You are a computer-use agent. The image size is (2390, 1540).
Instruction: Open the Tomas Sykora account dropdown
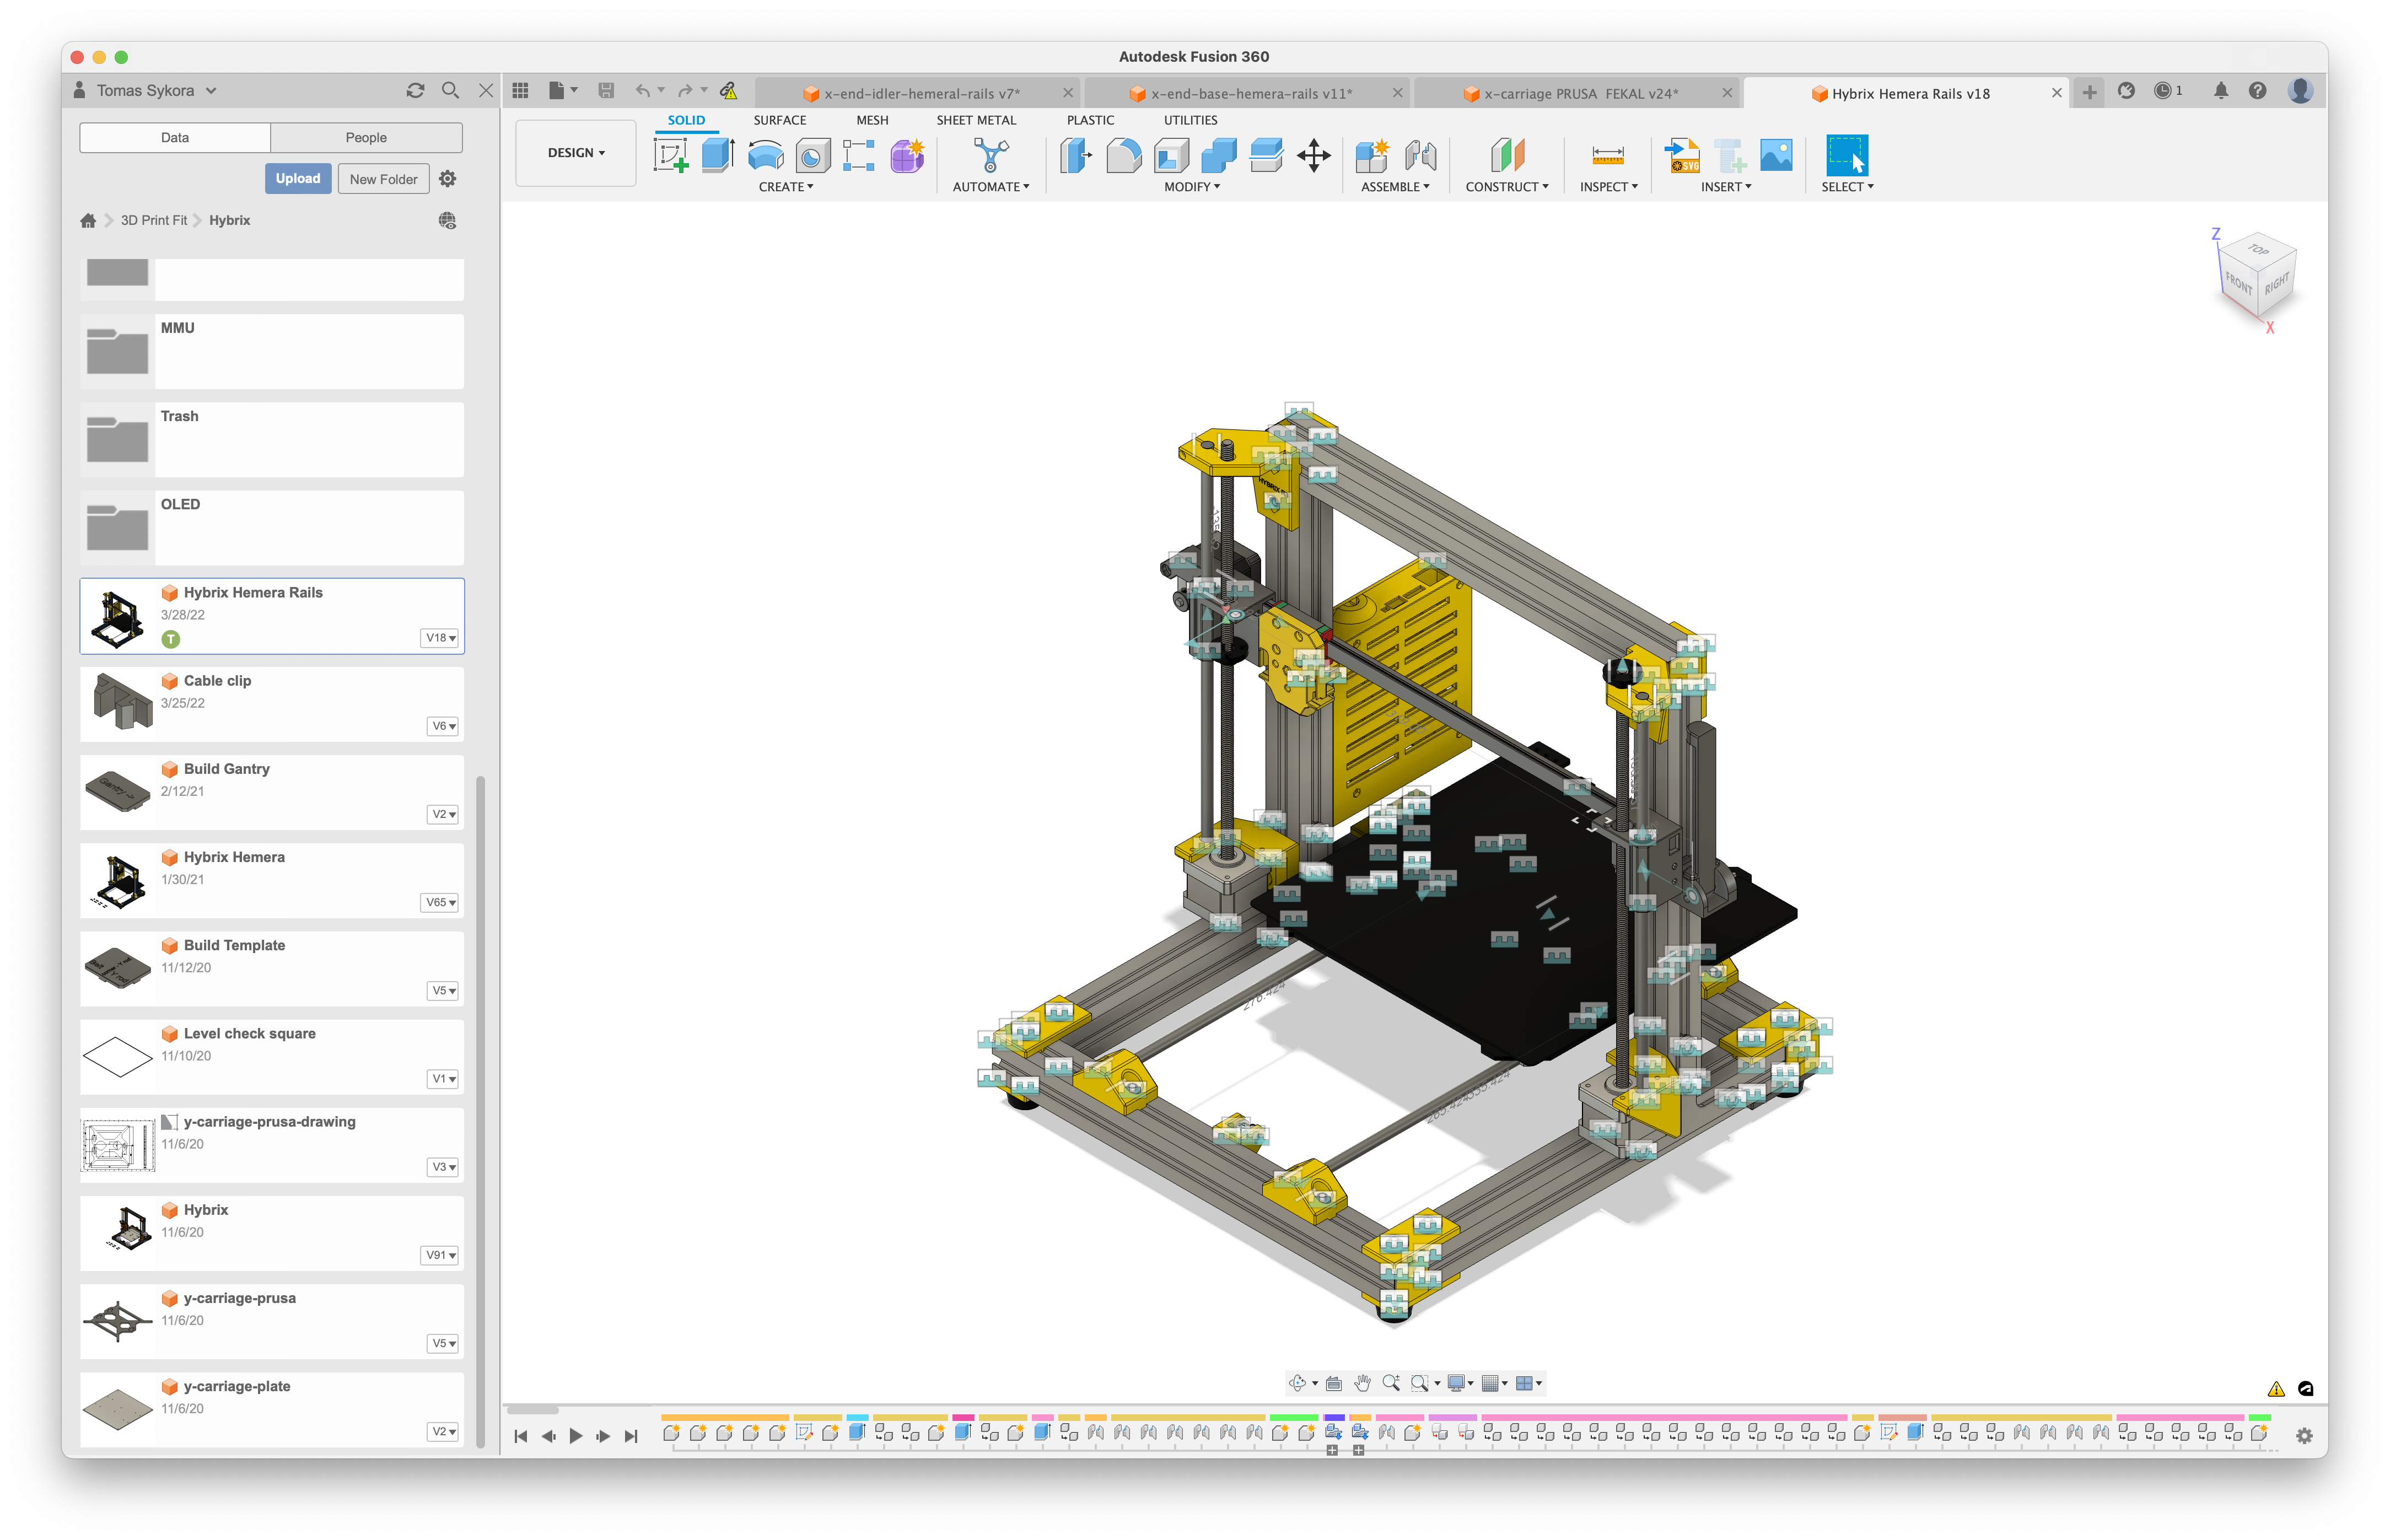click(x=156, y=90)
